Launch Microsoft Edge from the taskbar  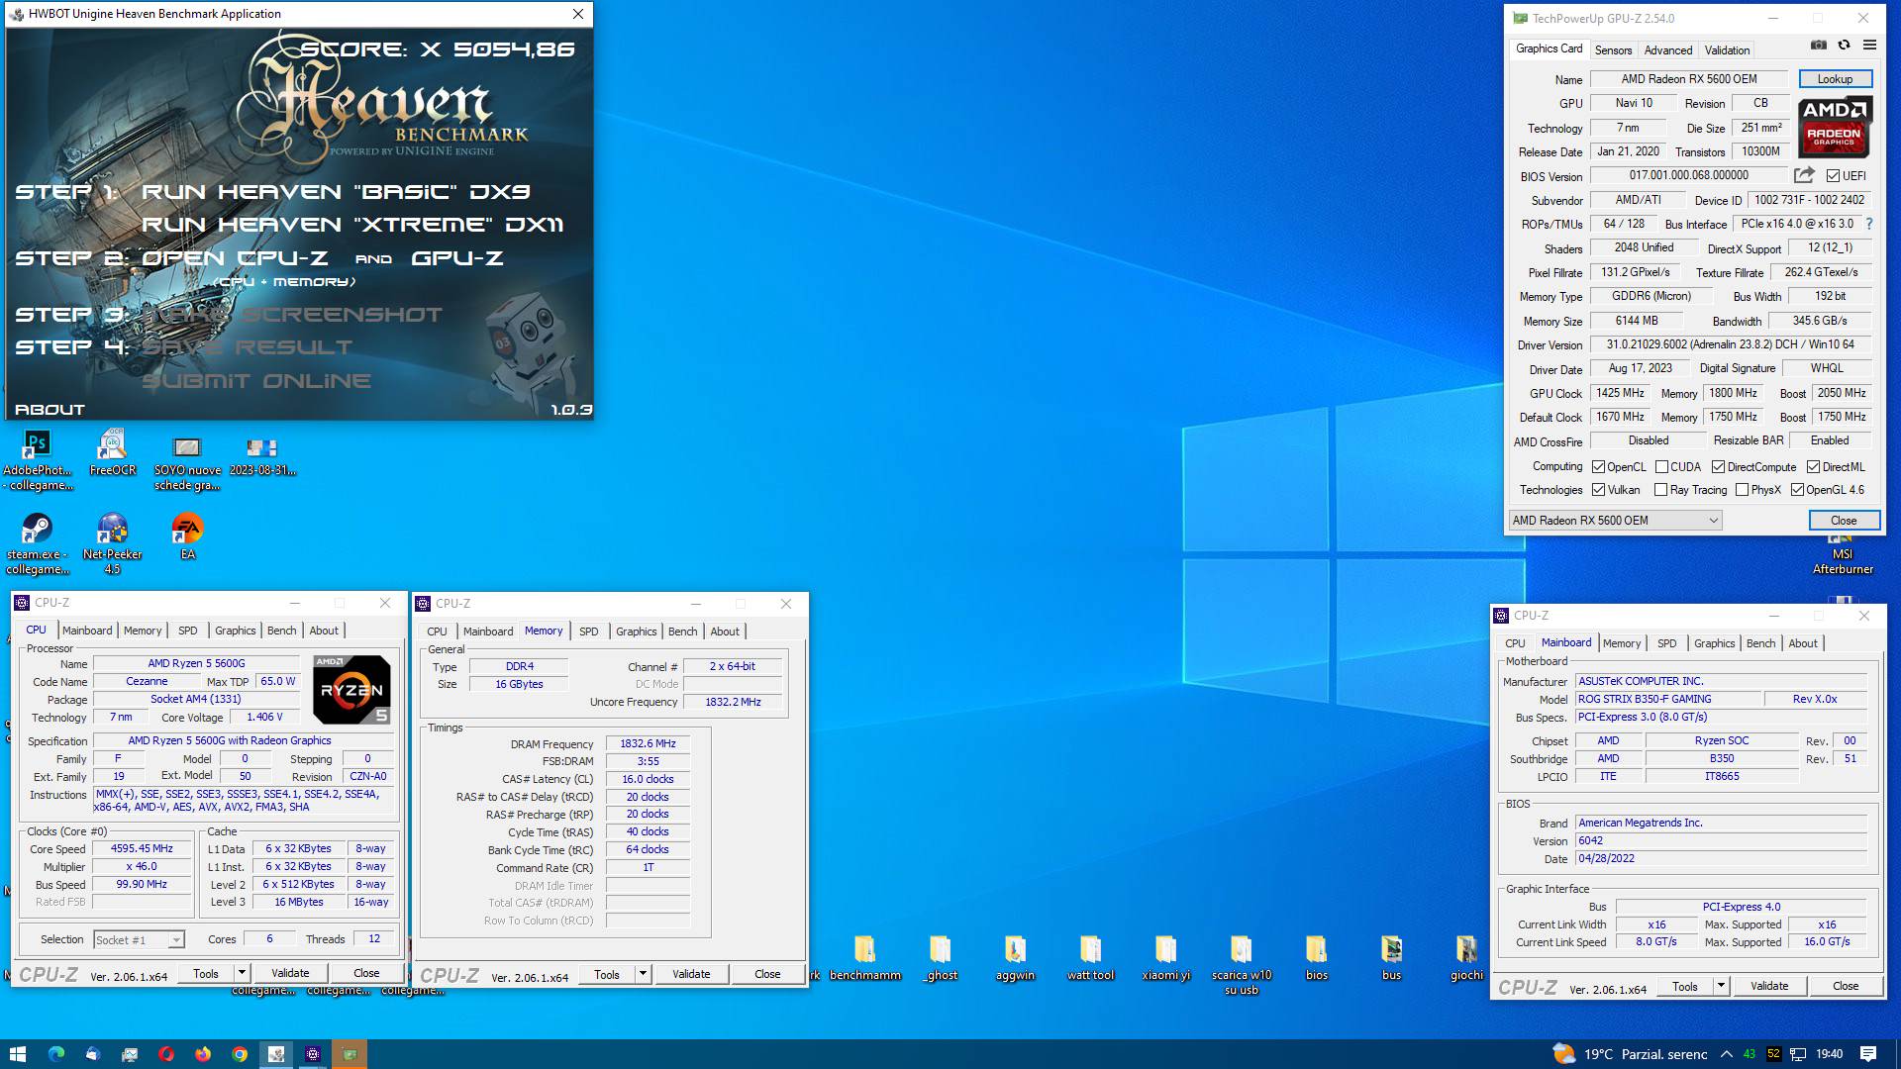click(55, 1054)
